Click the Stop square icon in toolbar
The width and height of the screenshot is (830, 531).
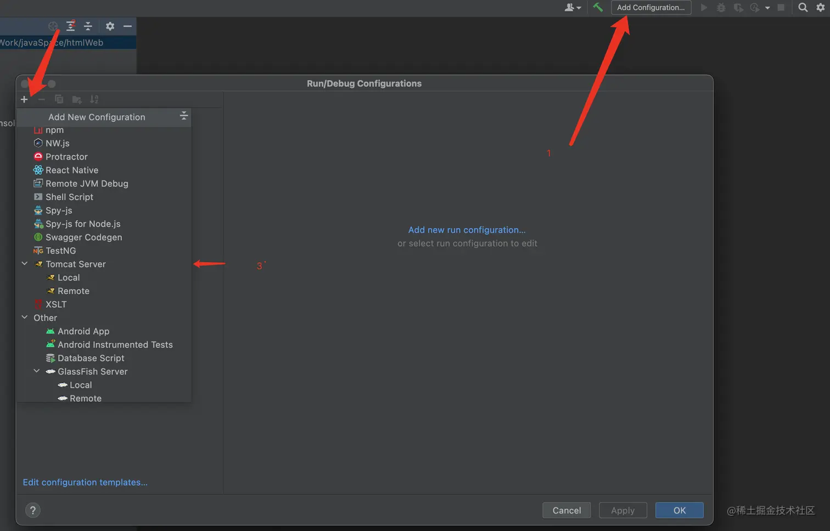781,8
